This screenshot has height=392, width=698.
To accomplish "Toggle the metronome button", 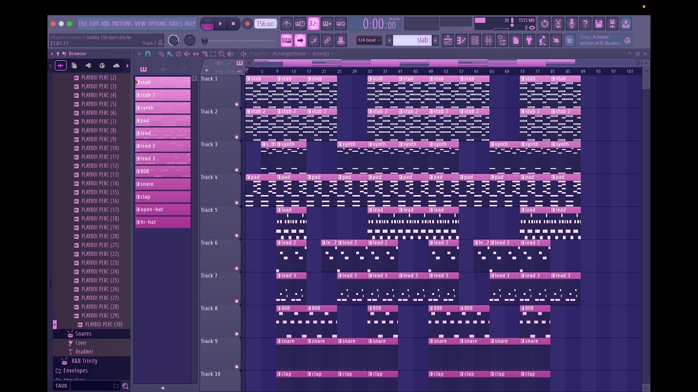I will [286, 24].
